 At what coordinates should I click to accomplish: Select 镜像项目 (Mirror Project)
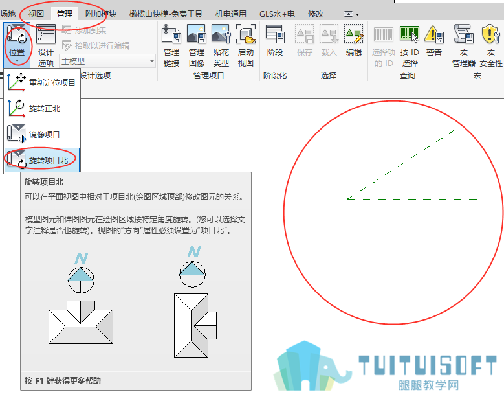point(42,134)
